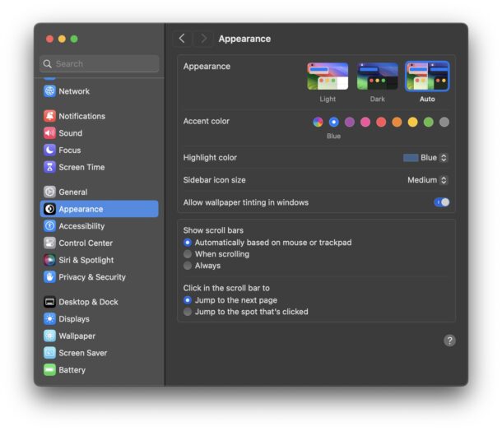The width and height of the screenshot is (502, 431).
Task: Open Control Center settings label
Action: 86,243
